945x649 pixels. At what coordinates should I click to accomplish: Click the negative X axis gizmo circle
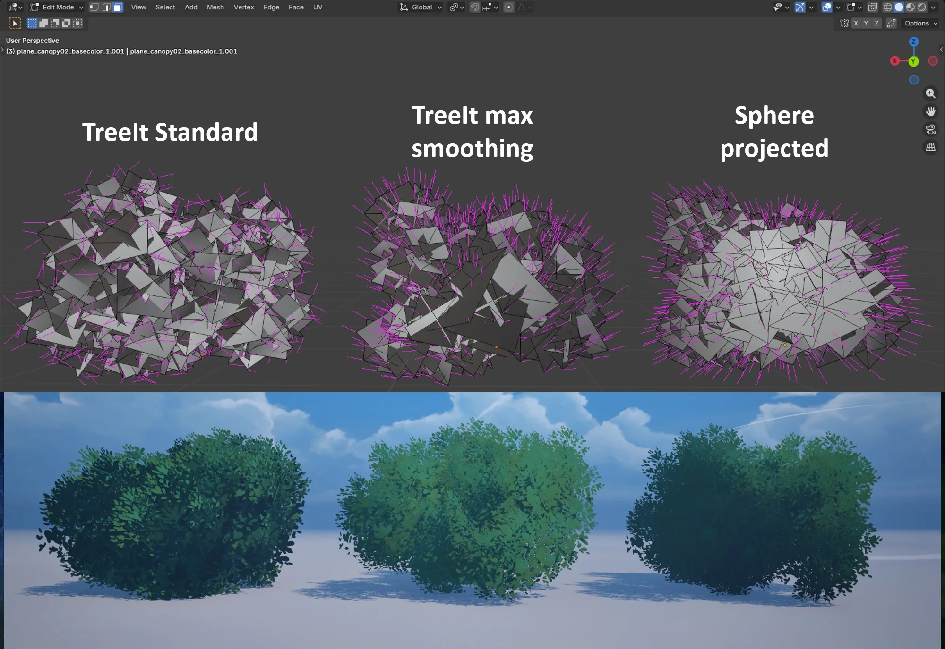coord(933,61)
